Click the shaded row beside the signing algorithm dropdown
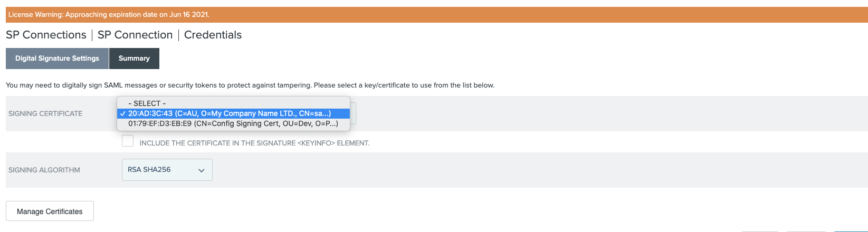The width and height of the screenshot is (868, 232). tap(540, 170)
